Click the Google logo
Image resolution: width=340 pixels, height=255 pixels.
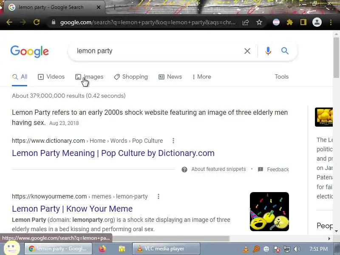pyautogui.click(x=29, y=51)
